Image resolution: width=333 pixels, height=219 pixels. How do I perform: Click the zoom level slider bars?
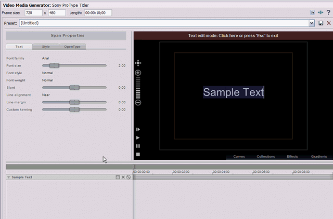click(x=138, y=88)
